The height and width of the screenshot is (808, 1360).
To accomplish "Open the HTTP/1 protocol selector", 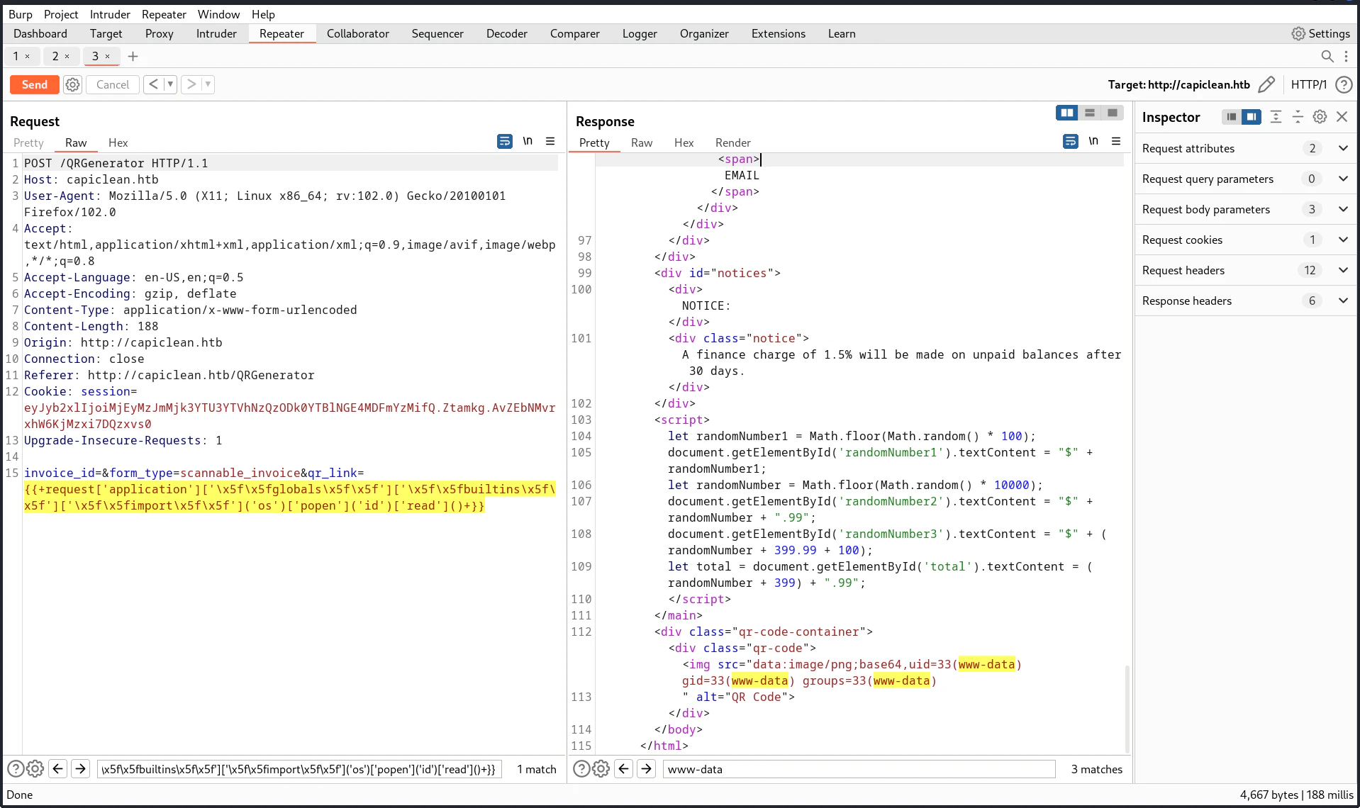I will tap(1308, 84).
